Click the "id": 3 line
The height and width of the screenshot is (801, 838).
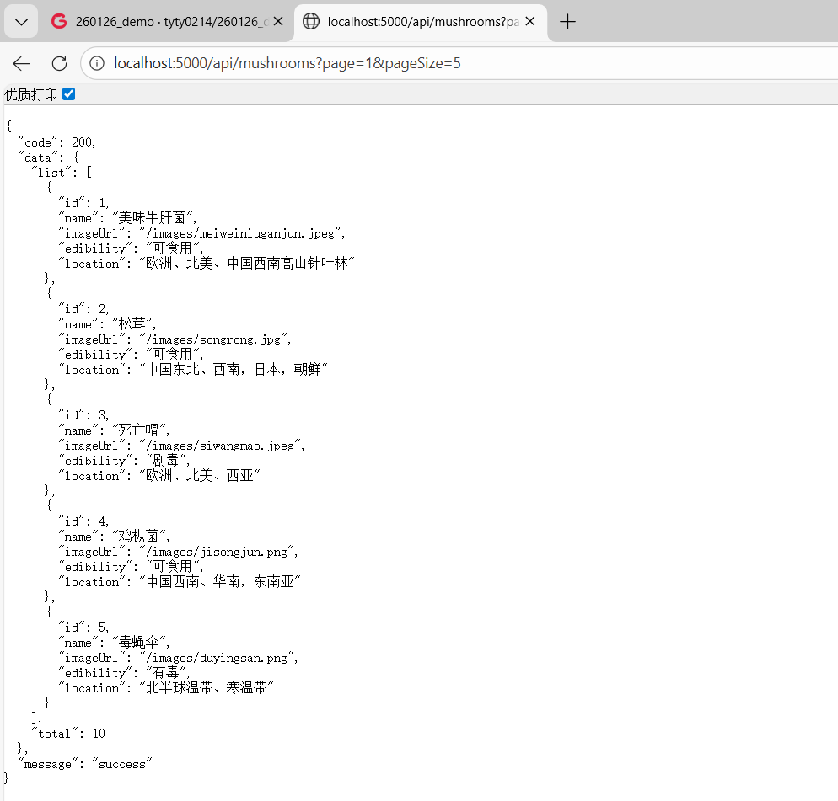click(x=84, y=415)
